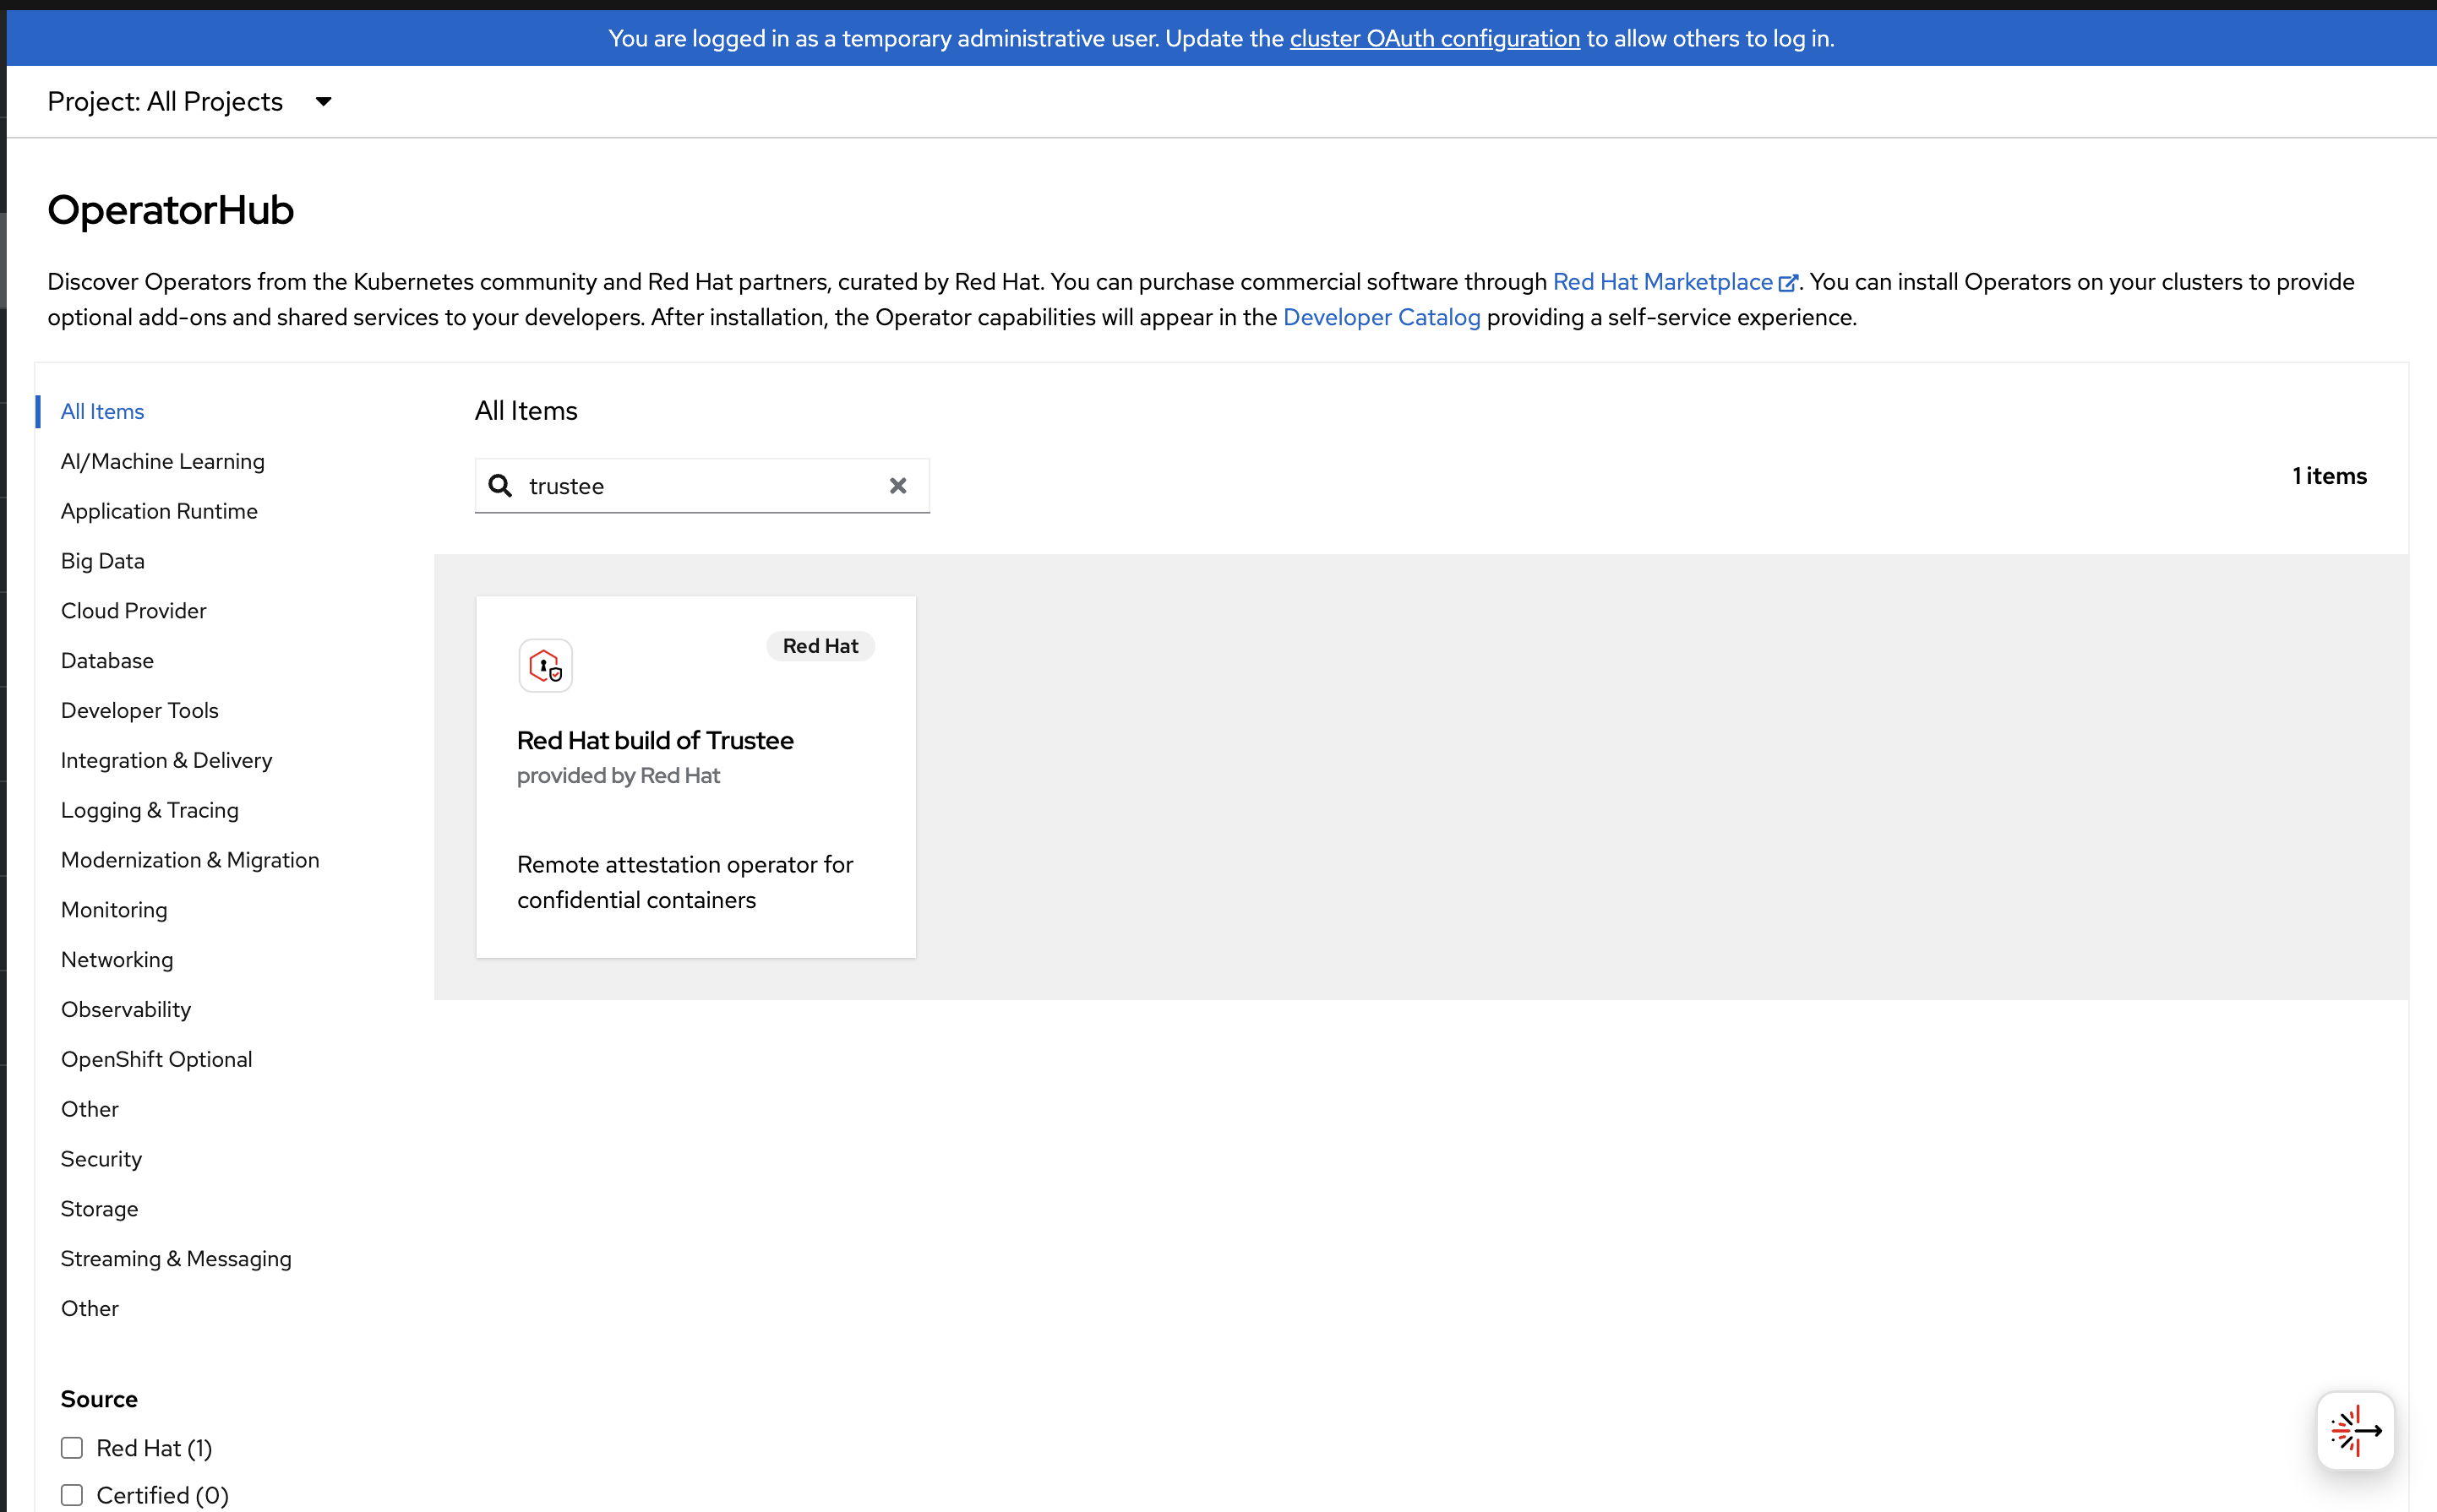Filter by the Storage category
The width and height of the screenshot is (2437, 1512).
click(x=99, y=1209)
